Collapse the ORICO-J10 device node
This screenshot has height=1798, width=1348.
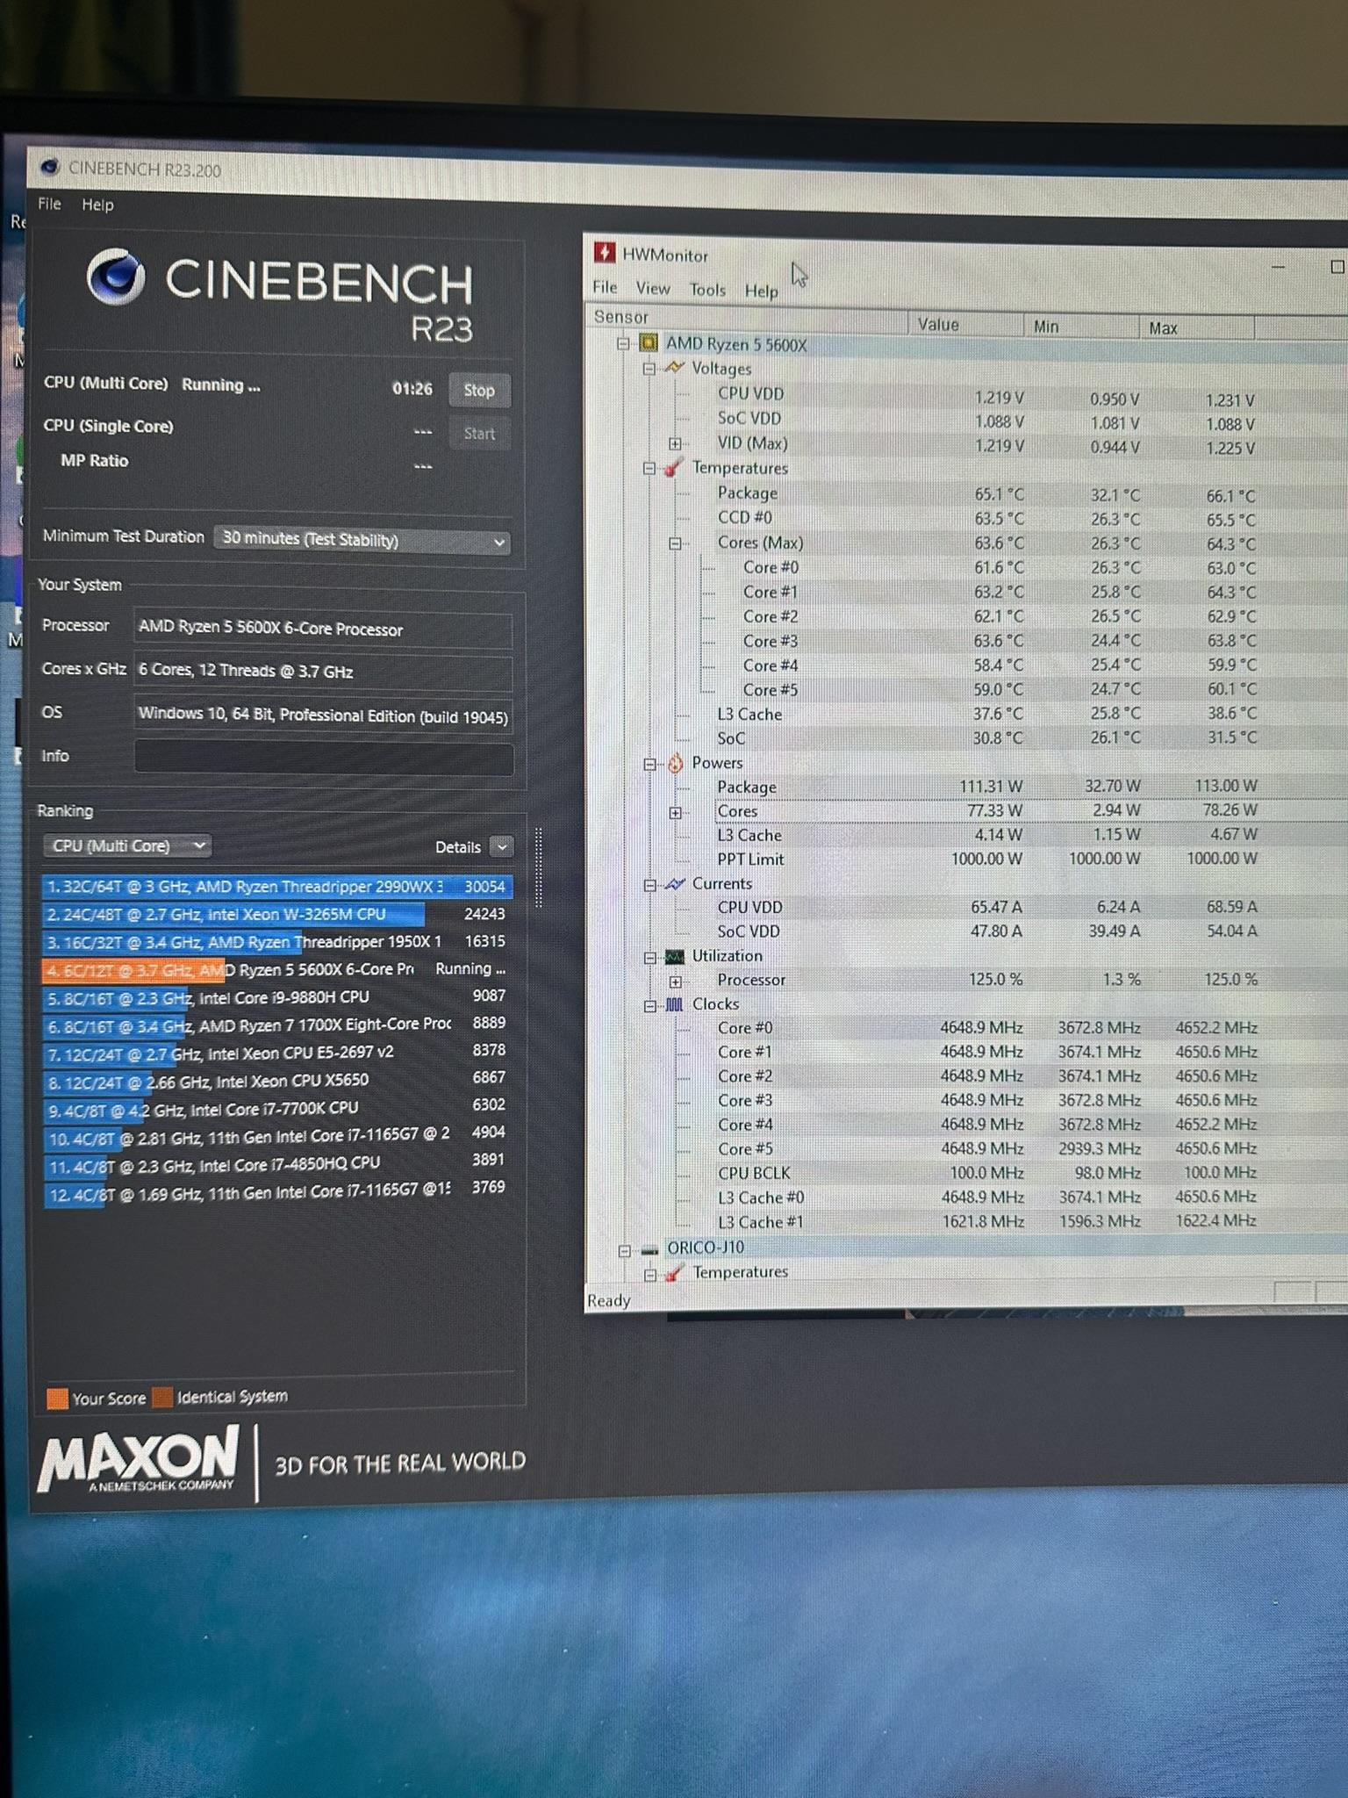pos(624,1250)
